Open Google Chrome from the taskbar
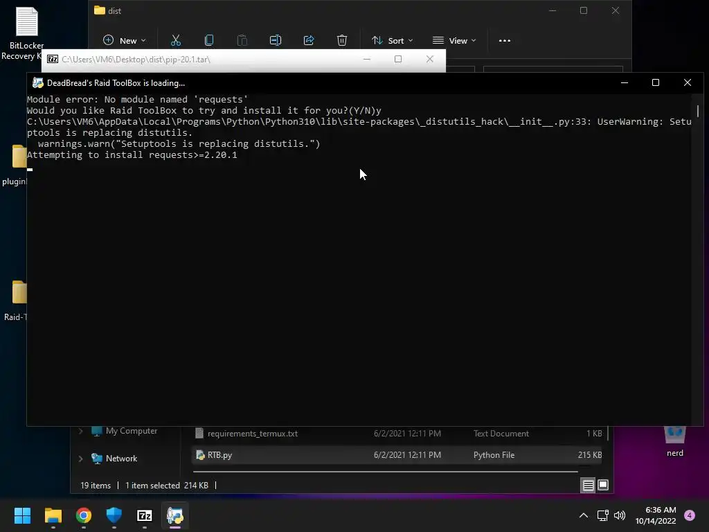Viewport: 709px width, 532px height. coord(84,515)
